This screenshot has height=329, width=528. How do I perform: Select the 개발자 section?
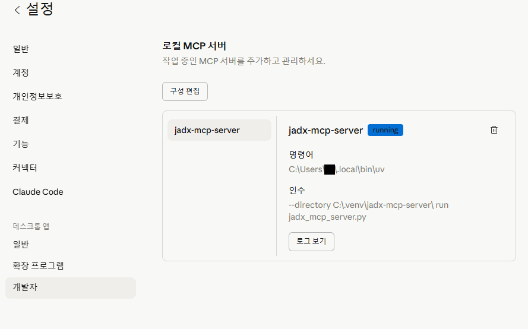[x=71, y=287]
